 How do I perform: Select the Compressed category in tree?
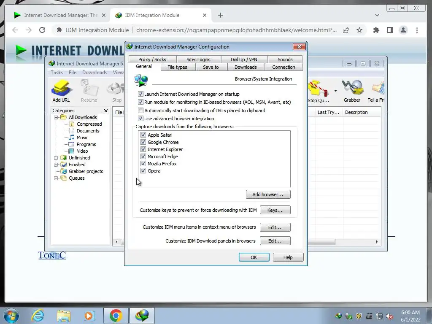tap(89, 124)
